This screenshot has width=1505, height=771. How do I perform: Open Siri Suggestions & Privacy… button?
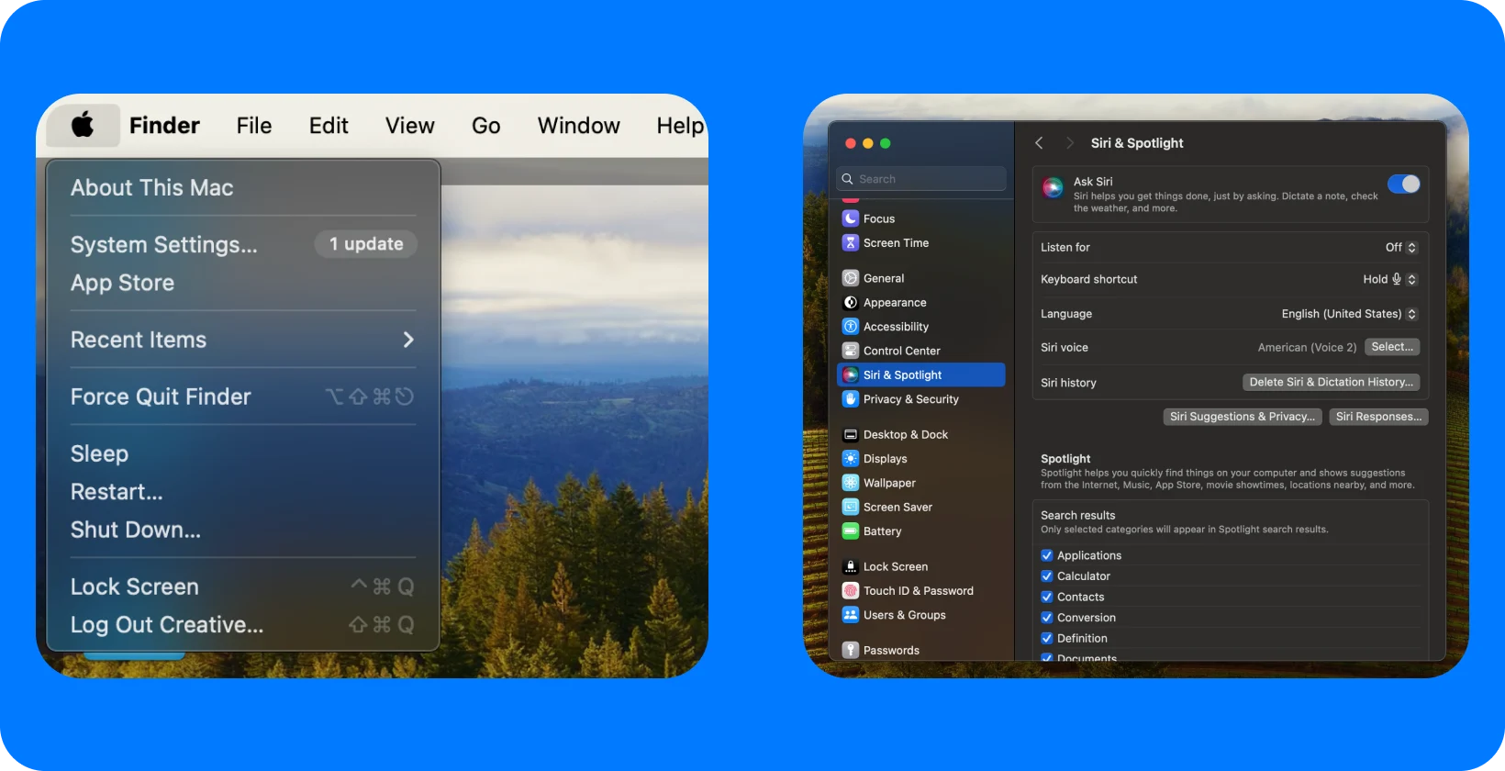(1243, 417)
